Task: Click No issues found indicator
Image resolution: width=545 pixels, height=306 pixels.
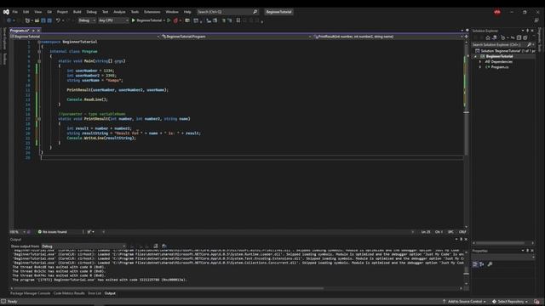Action: coord(53,232)
